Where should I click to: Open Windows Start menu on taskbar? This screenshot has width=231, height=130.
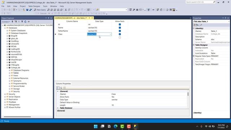[x=96, y=126]
